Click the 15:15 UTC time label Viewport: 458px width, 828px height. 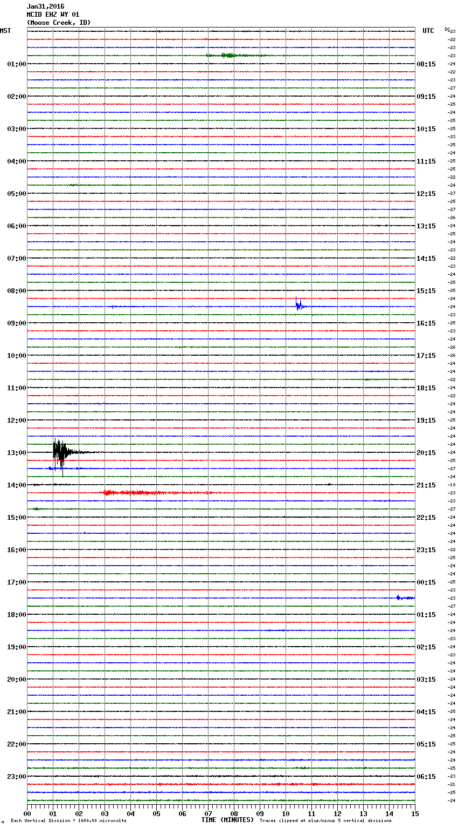(426, 291)
